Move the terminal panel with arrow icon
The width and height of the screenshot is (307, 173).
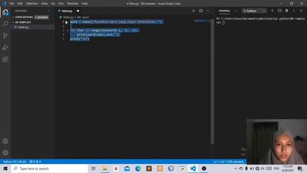(294, 11)
